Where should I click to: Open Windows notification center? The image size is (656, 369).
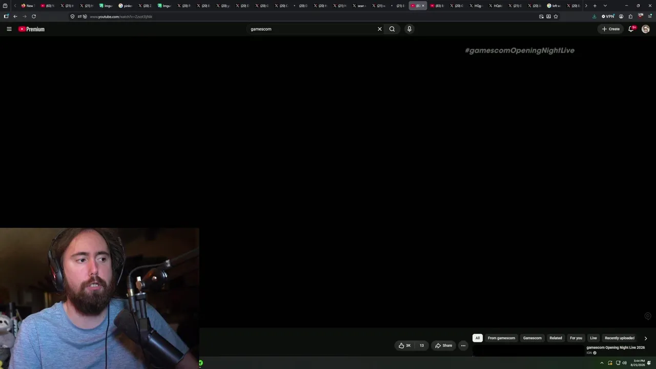click(649, 363)
